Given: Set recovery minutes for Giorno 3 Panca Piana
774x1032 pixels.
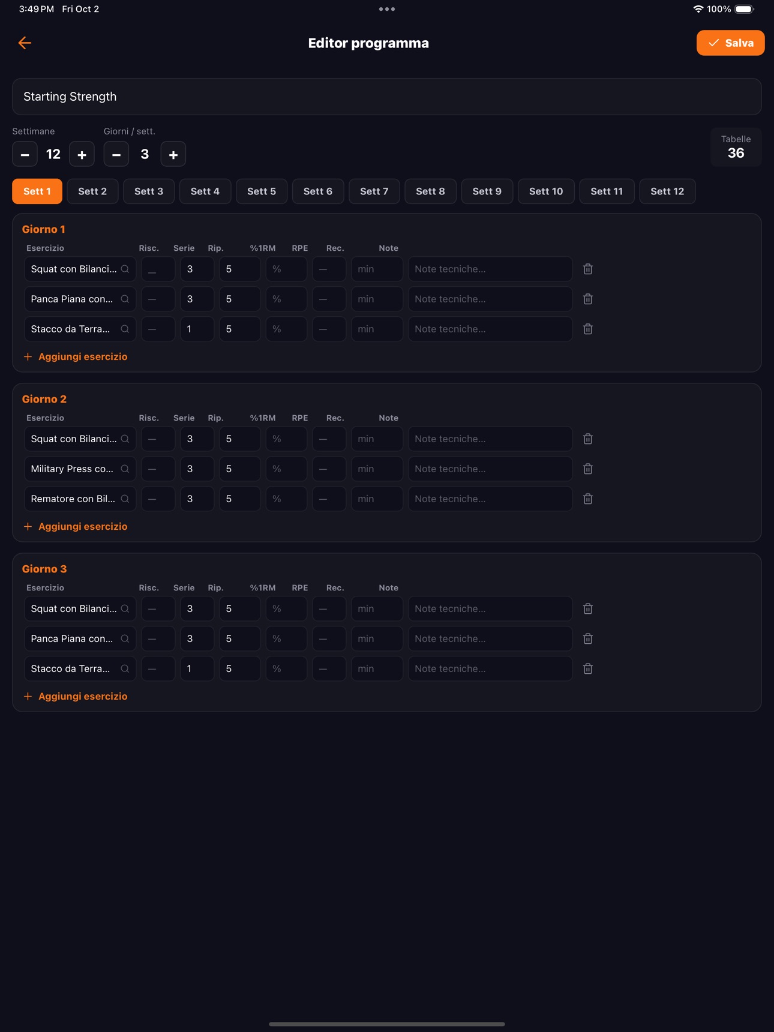Looking at the screenshot, I should pos(377,638).
